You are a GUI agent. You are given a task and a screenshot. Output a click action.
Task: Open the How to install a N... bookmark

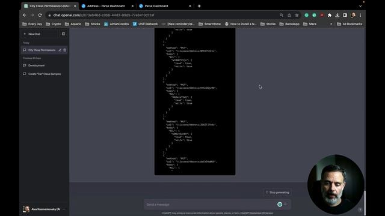coord(241,24)
